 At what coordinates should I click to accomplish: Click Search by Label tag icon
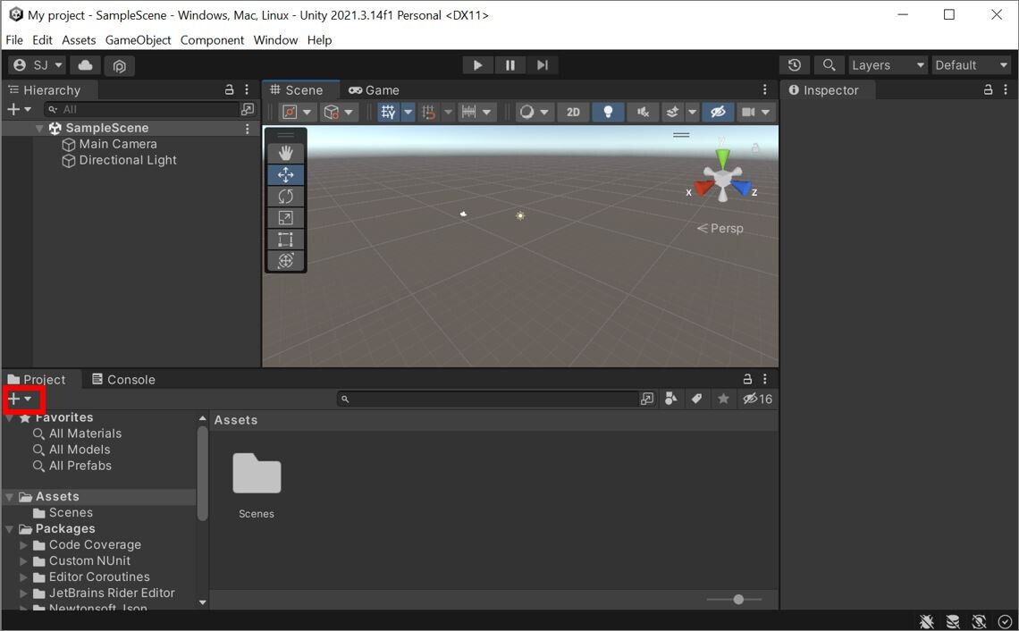point(696,399)
